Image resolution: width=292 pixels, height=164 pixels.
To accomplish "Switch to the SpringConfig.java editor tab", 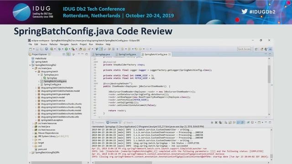I will pyautogui.click(x=126, y=54).
